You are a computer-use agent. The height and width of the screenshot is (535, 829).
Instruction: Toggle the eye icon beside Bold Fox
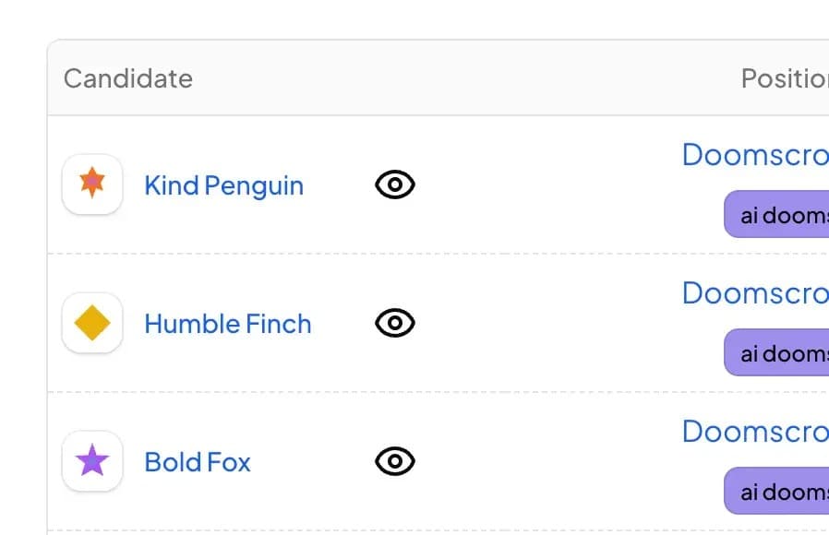(x=395, y=461)
